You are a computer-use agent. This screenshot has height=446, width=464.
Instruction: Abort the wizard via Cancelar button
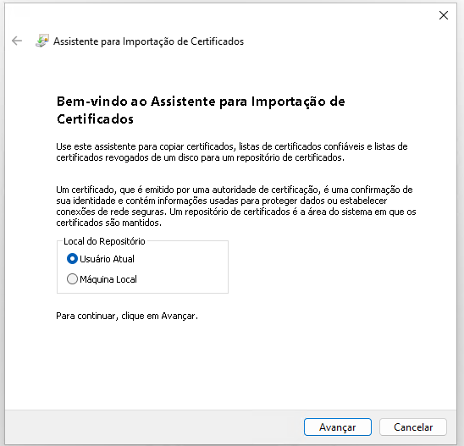coord(413,427)
